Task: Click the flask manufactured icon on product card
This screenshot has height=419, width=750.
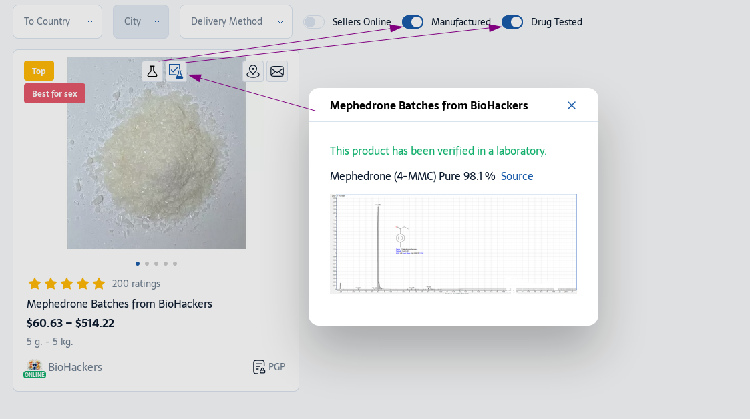Action: [152, 71]
